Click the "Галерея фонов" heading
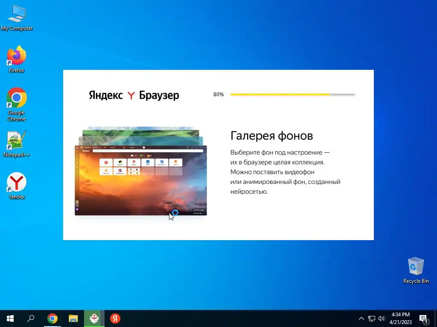This screenshot has height=327, width=437. [x=271, y=136]
